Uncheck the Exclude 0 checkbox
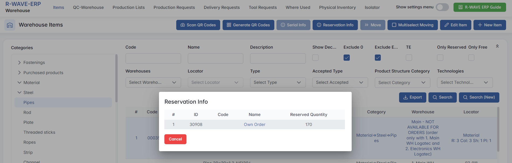Image resolution: width=512 pixels, height=163 pixels. coord(347,58)
